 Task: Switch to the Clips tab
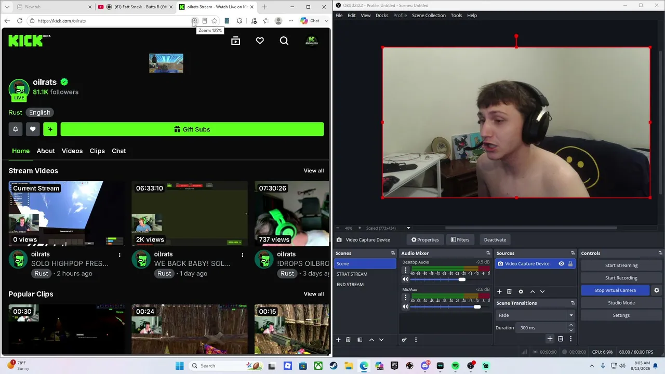[x=97, y=151]
